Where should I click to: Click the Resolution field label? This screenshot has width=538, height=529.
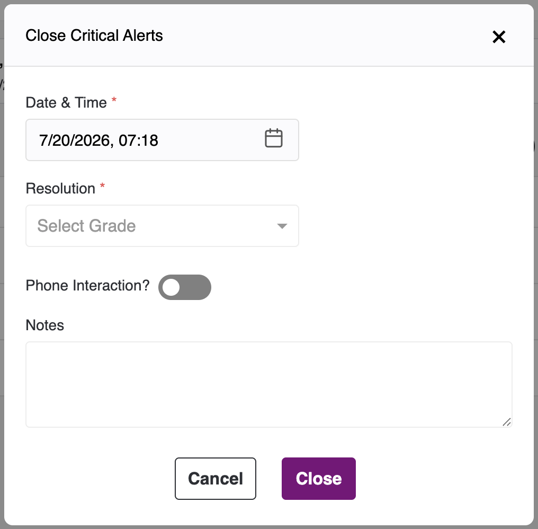[x=60, y=189]
